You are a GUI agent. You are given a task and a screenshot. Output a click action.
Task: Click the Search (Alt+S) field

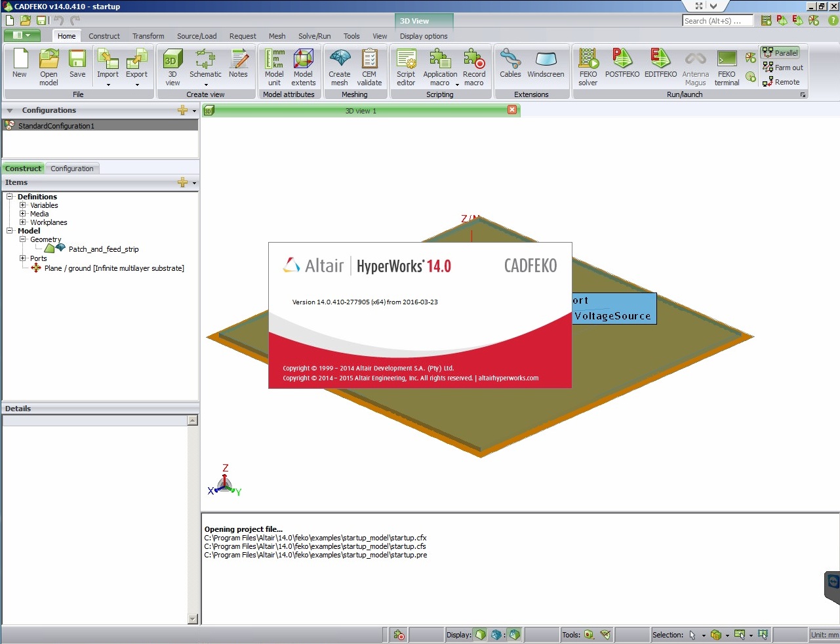(x=718, y=21)
